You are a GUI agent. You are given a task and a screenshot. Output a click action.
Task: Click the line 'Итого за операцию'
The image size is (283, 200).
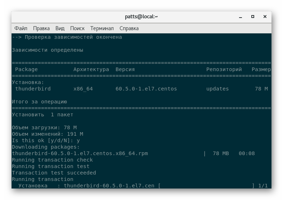pos(39,102)
